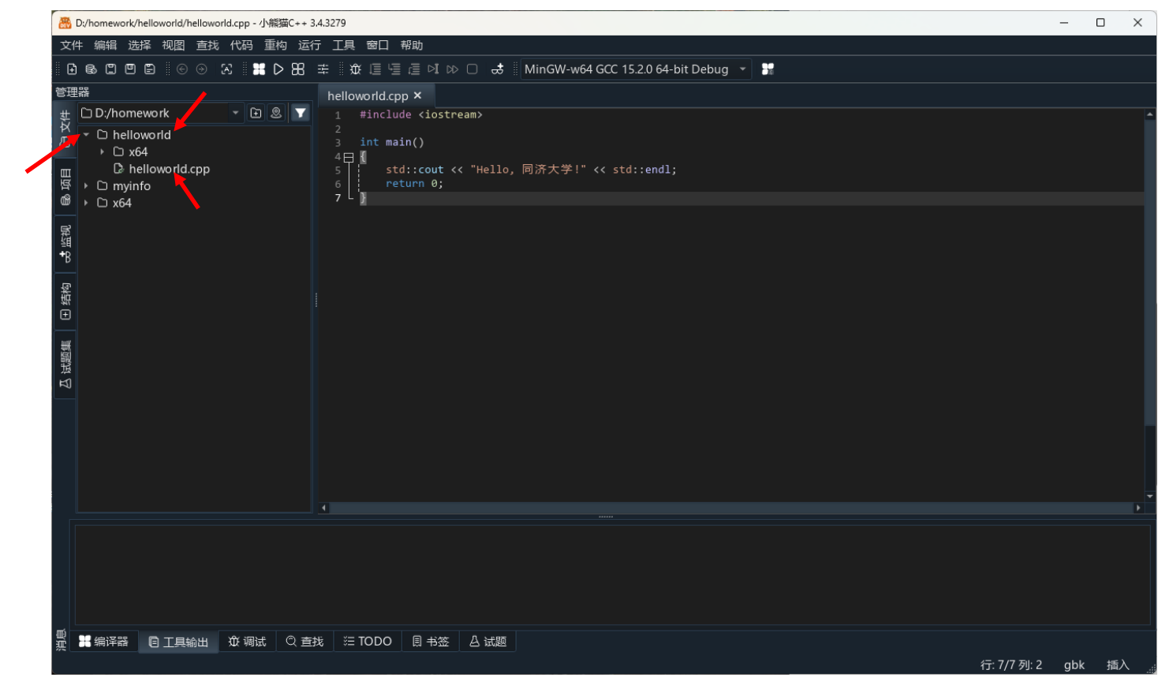Start debugging with the bug icon
The image size is (1158, 681).
pos(356,69)
